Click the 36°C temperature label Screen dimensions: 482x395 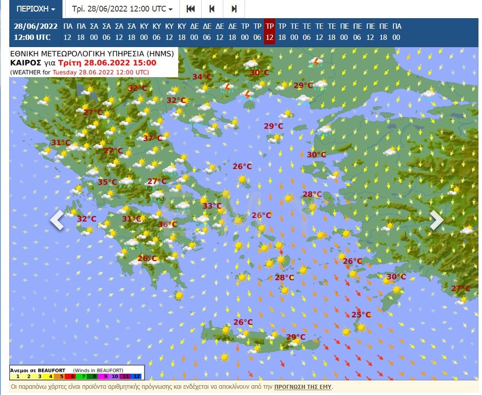click(x=167, y=224)
